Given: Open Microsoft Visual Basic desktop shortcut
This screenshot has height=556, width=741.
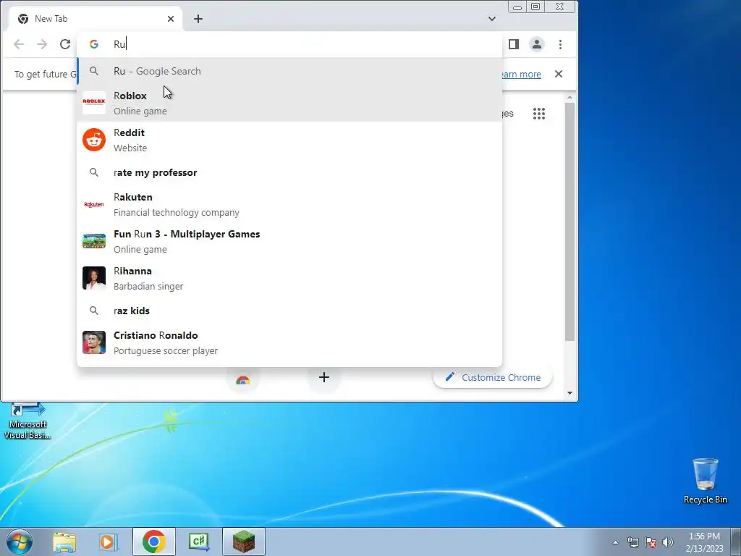Looking at the screenshot, I should coord(27,421).
